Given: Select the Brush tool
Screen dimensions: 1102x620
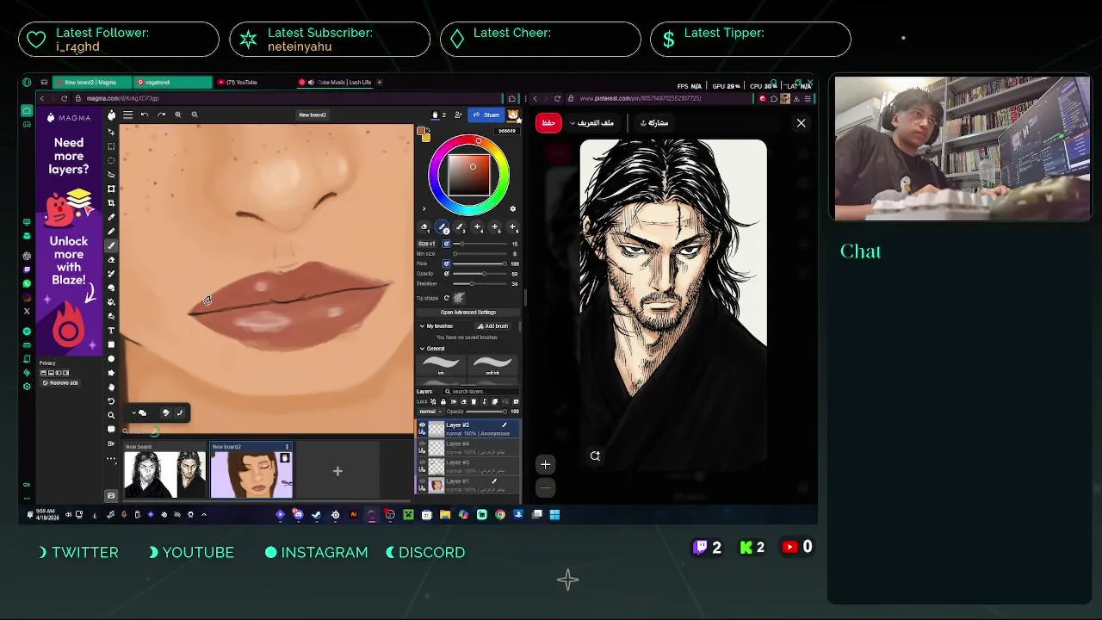Looking at the screenshot, I should point(111,245).
